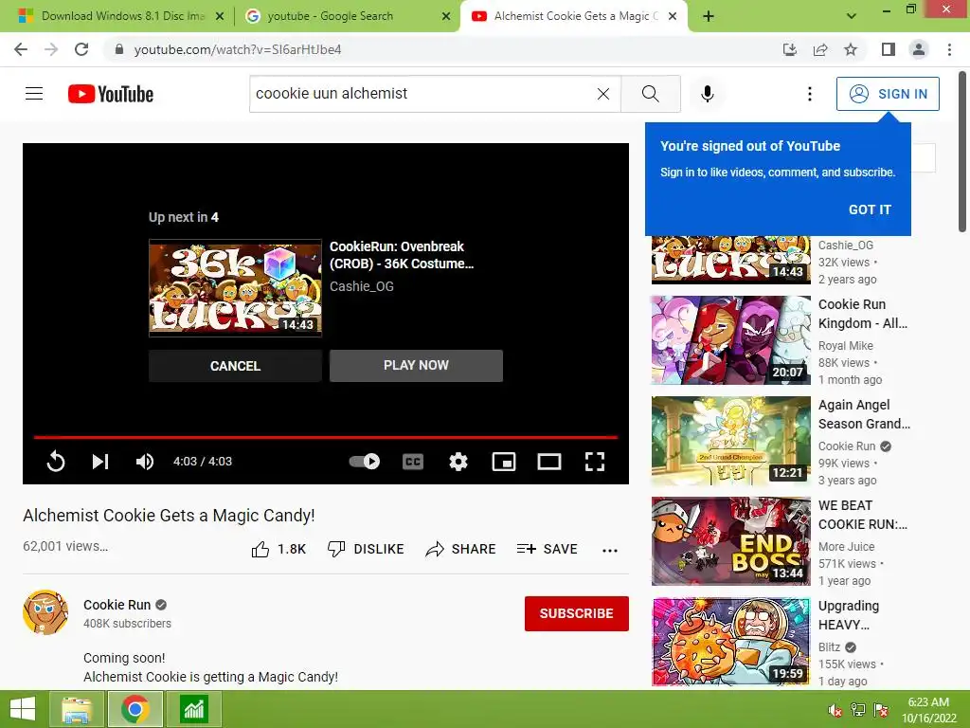Click install app icon in address bar
The width and height of the screenshot is (970, 728).
[x=789, y=49]
